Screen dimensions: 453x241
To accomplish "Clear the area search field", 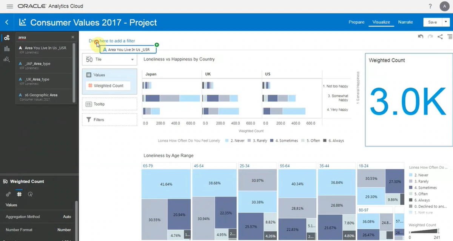I will [x=73, y=37].
